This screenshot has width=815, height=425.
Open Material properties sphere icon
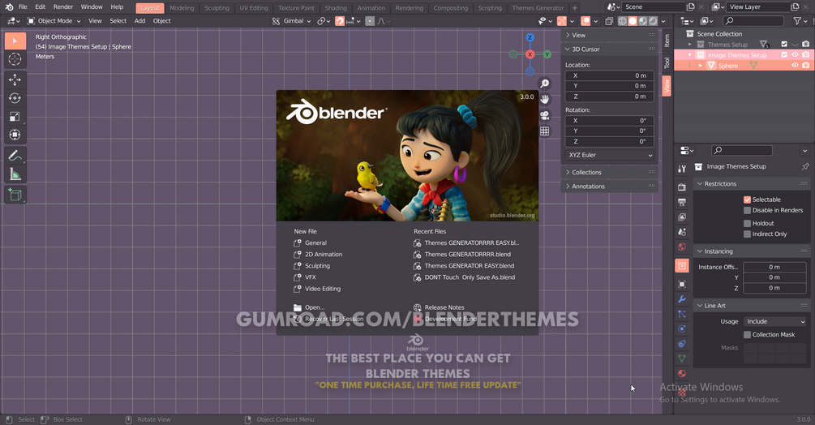[682, 374]
